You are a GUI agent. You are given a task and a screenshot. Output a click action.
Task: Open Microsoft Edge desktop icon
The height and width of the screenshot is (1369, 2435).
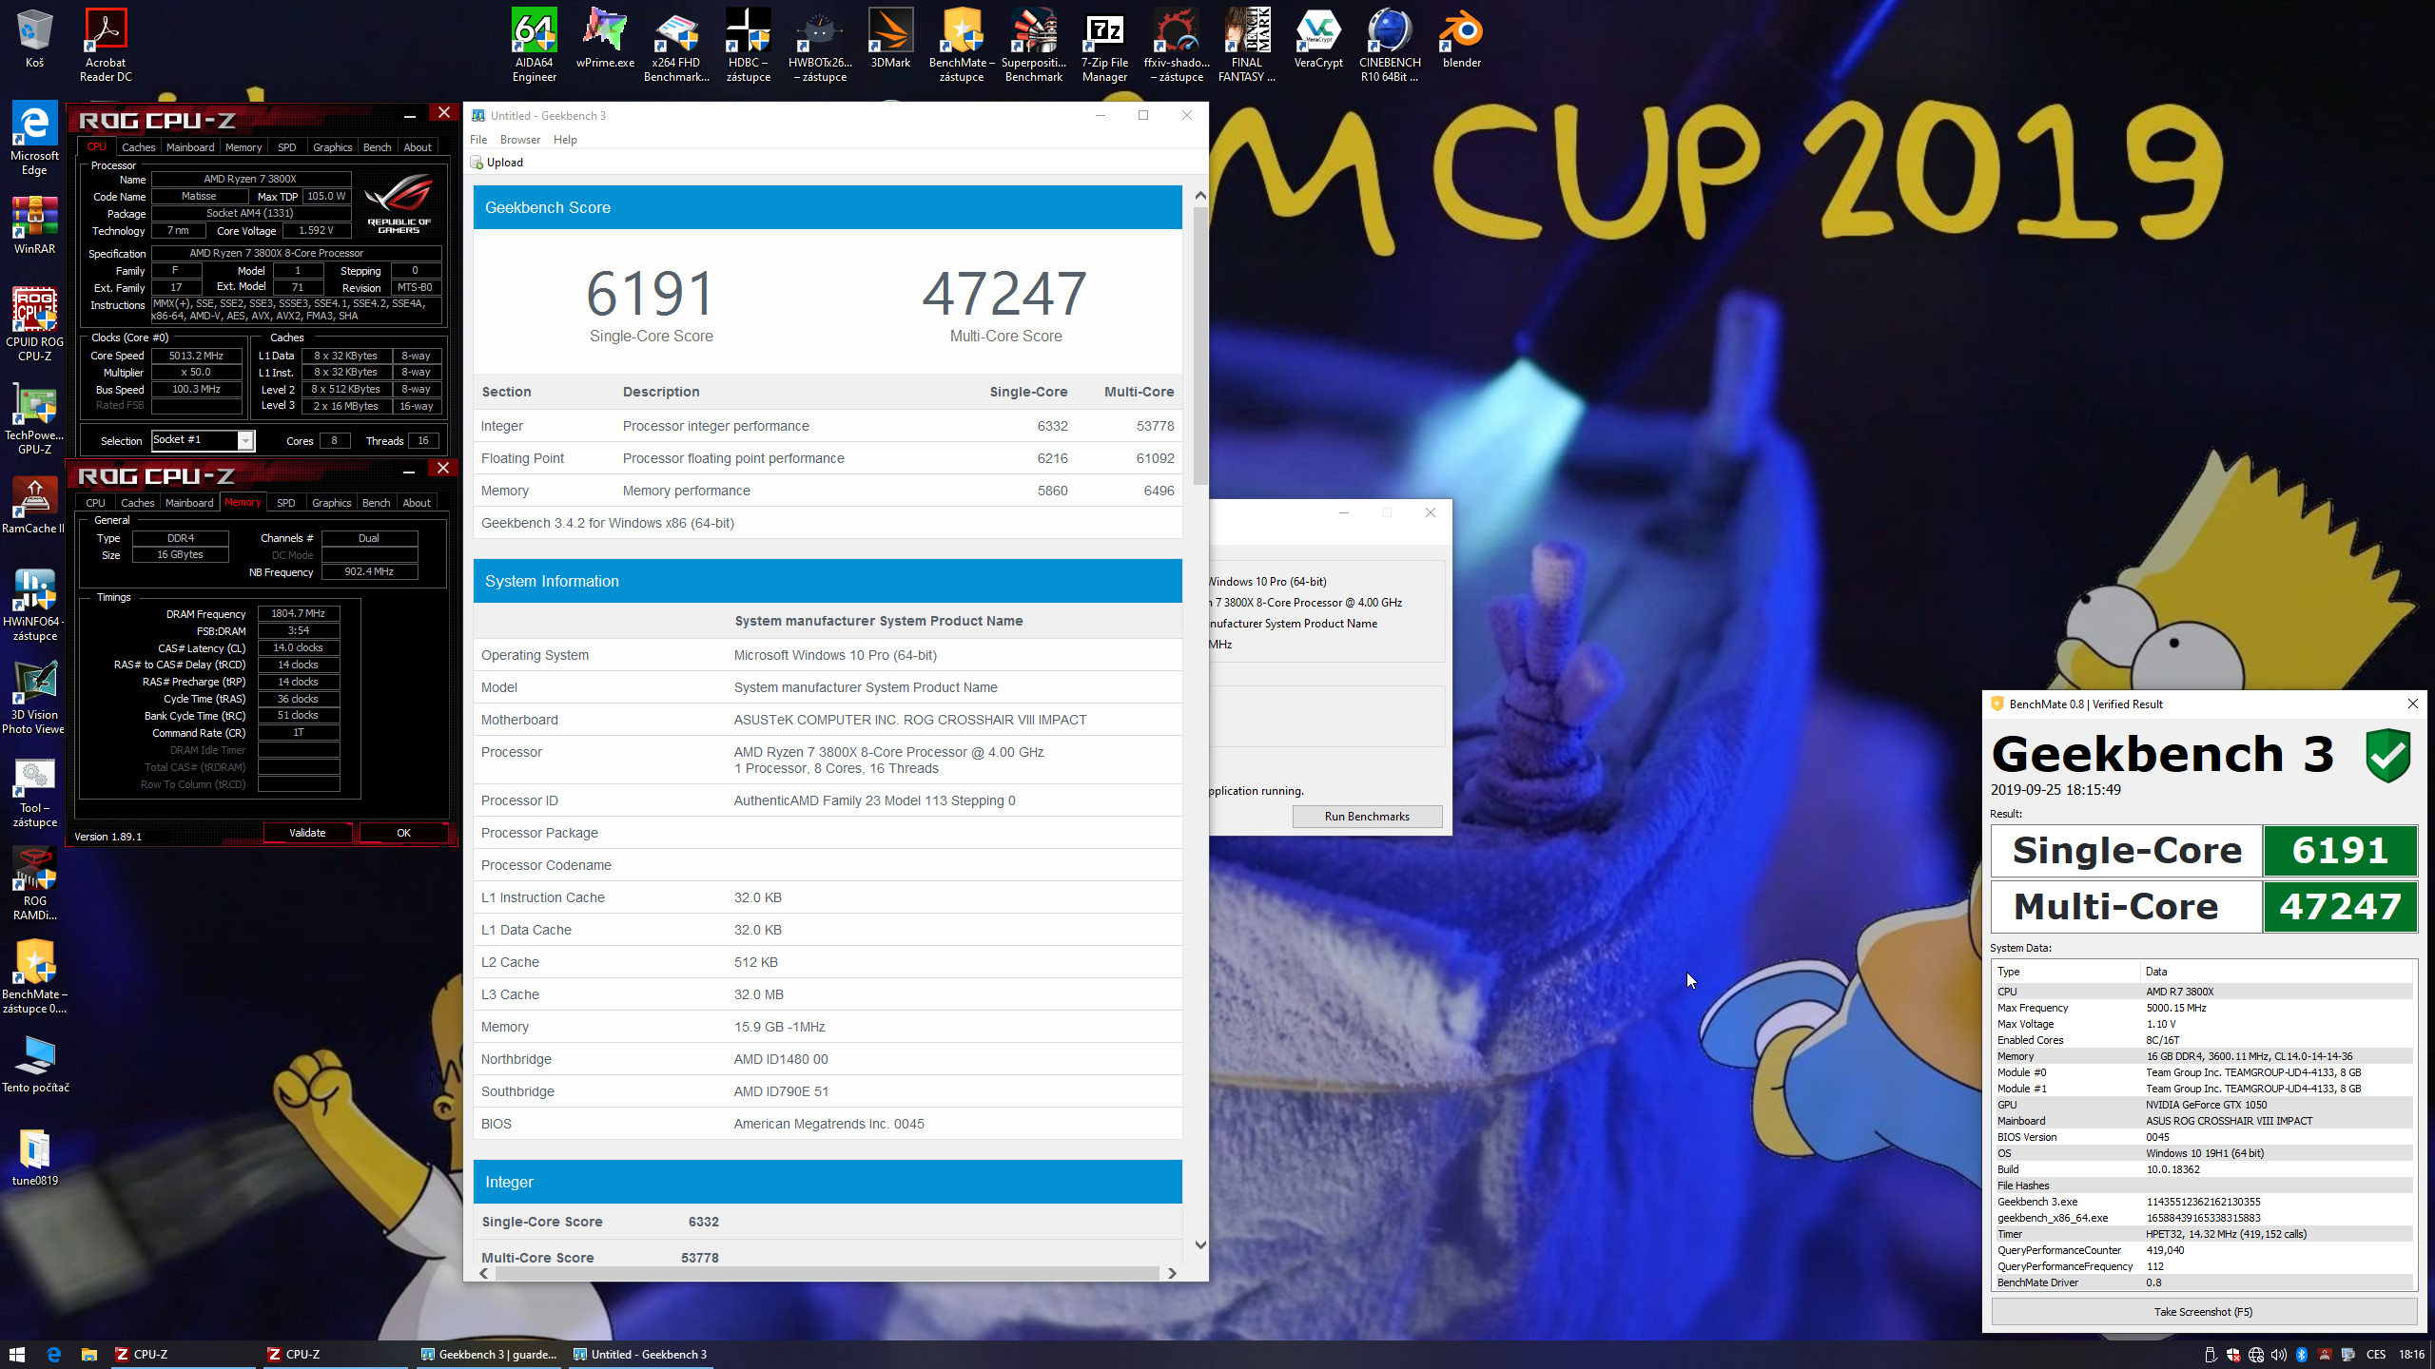(34, 139)
